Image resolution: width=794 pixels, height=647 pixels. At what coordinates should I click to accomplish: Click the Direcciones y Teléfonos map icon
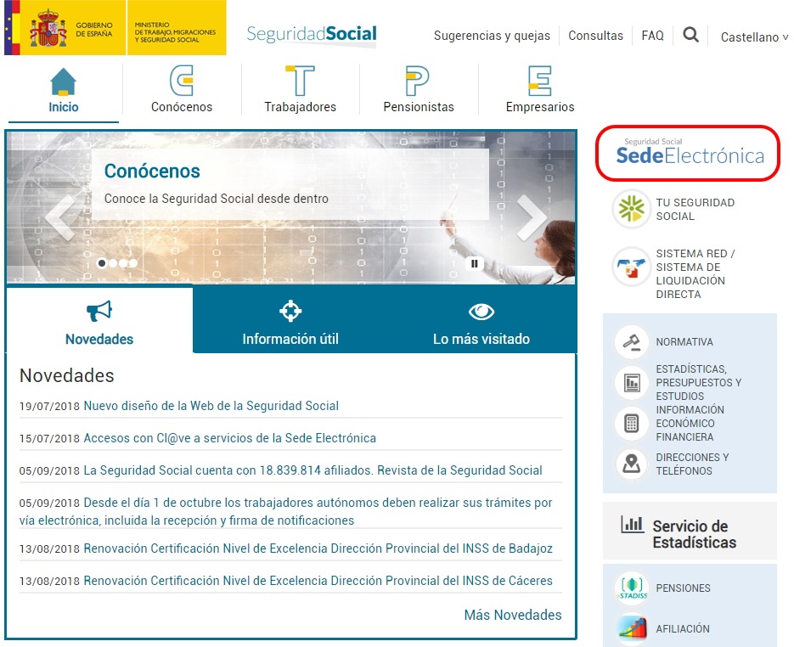[x=631, y=464]
